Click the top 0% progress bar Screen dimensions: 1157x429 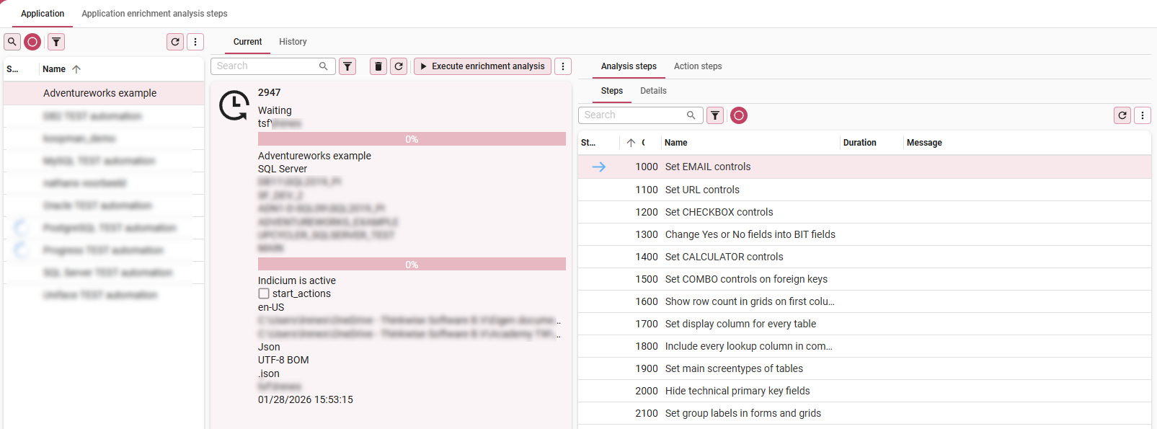412,139
